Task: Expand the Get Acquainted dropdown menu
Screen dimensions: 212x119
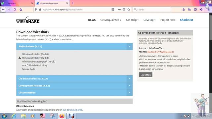Action: [111, 20]
